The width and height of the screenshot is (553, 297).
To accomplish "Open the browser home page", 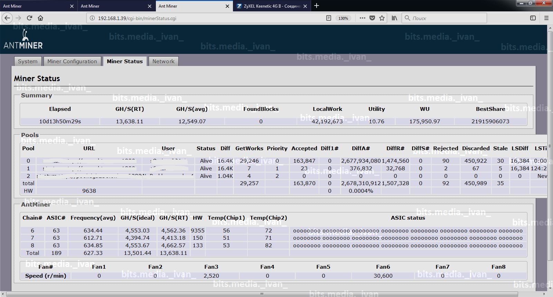I will point(40,18).
